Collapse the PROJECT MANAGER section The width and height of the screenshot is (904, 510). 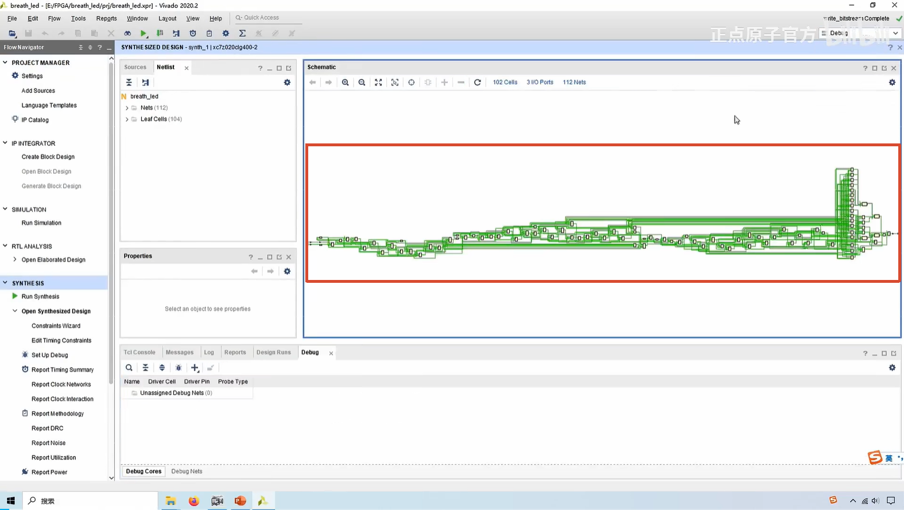click(5, 63)
